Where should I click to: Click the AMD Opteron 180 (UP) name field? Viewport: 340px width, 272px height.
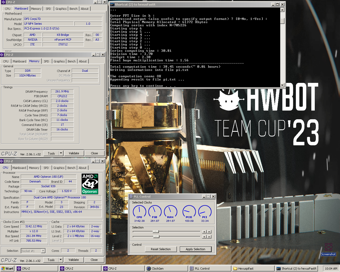pos(48,177)
